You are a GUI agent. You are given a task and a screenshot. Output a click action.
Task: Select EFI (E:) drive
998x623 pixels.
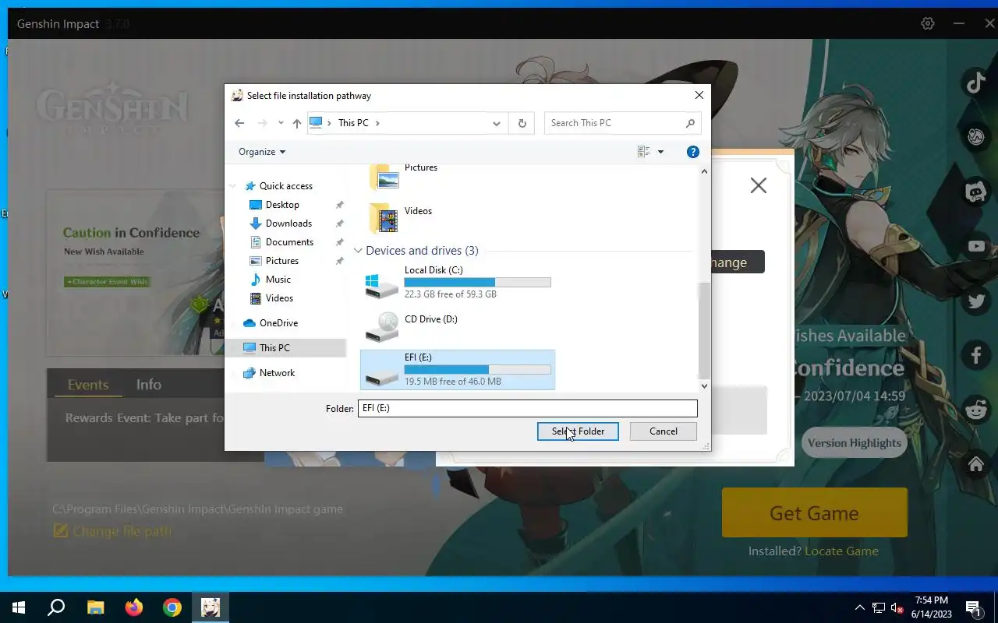click(458, 369)
